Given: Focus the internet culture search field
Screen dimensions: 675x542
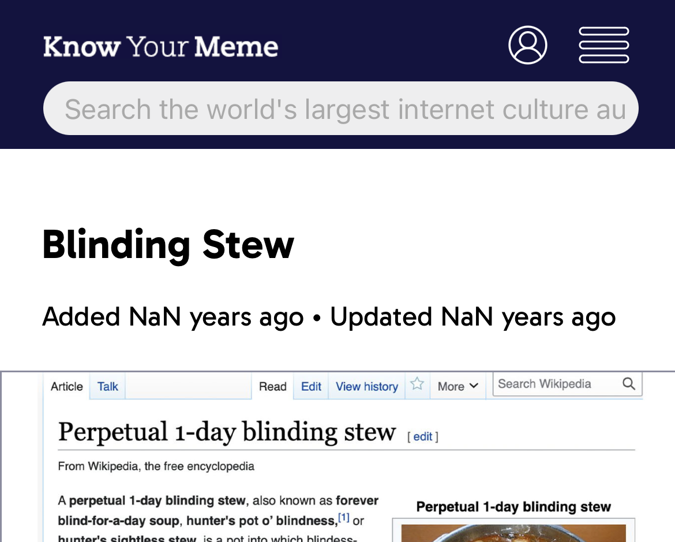Looking at the screenshot, I should (340, 109).
